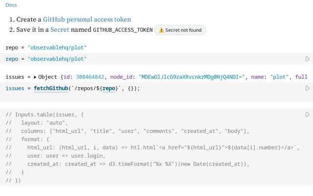The height and width of the screenshot is (196, 313).
Task: Focus the repo code cell editor
Action: click(x=147, y=59)
